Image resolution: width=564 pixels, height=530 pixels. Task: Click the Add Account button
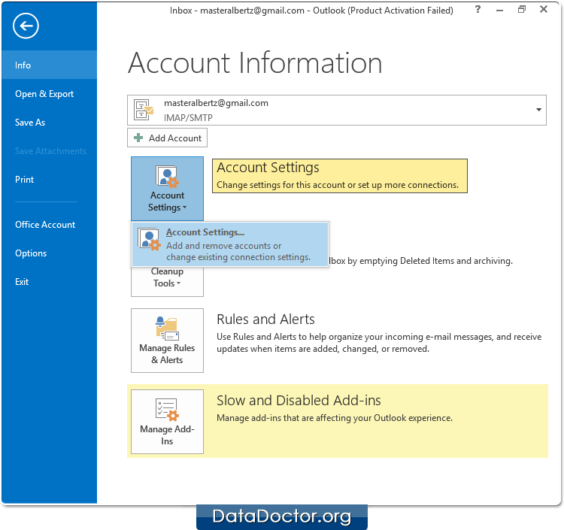coord(167,138)
